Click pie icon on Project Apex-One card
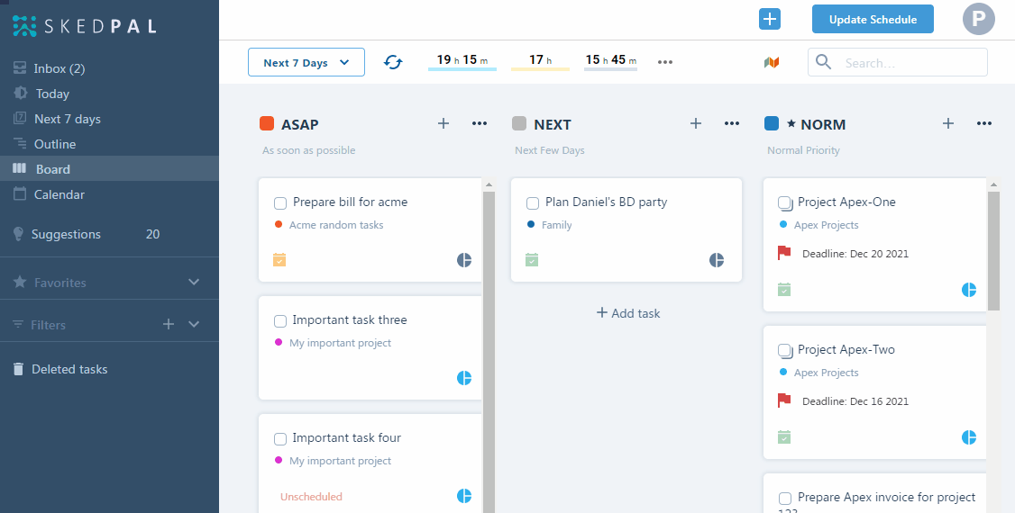 click(969, 290)
